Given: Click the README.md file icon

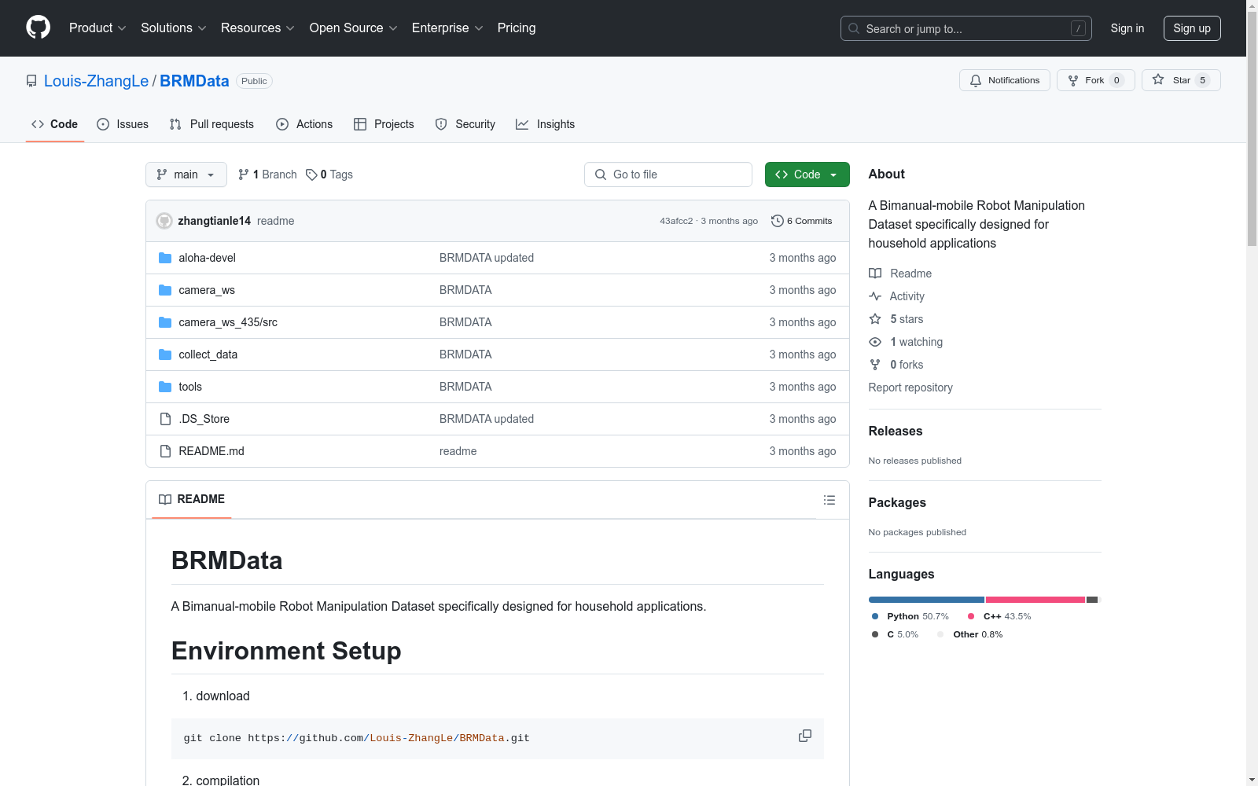Looking at the screenshot, I should click(165, 451).
